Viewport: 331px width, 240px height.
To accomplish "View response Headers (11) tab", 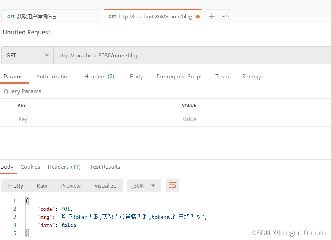I will pyautogui.click(x=64, y=167).
